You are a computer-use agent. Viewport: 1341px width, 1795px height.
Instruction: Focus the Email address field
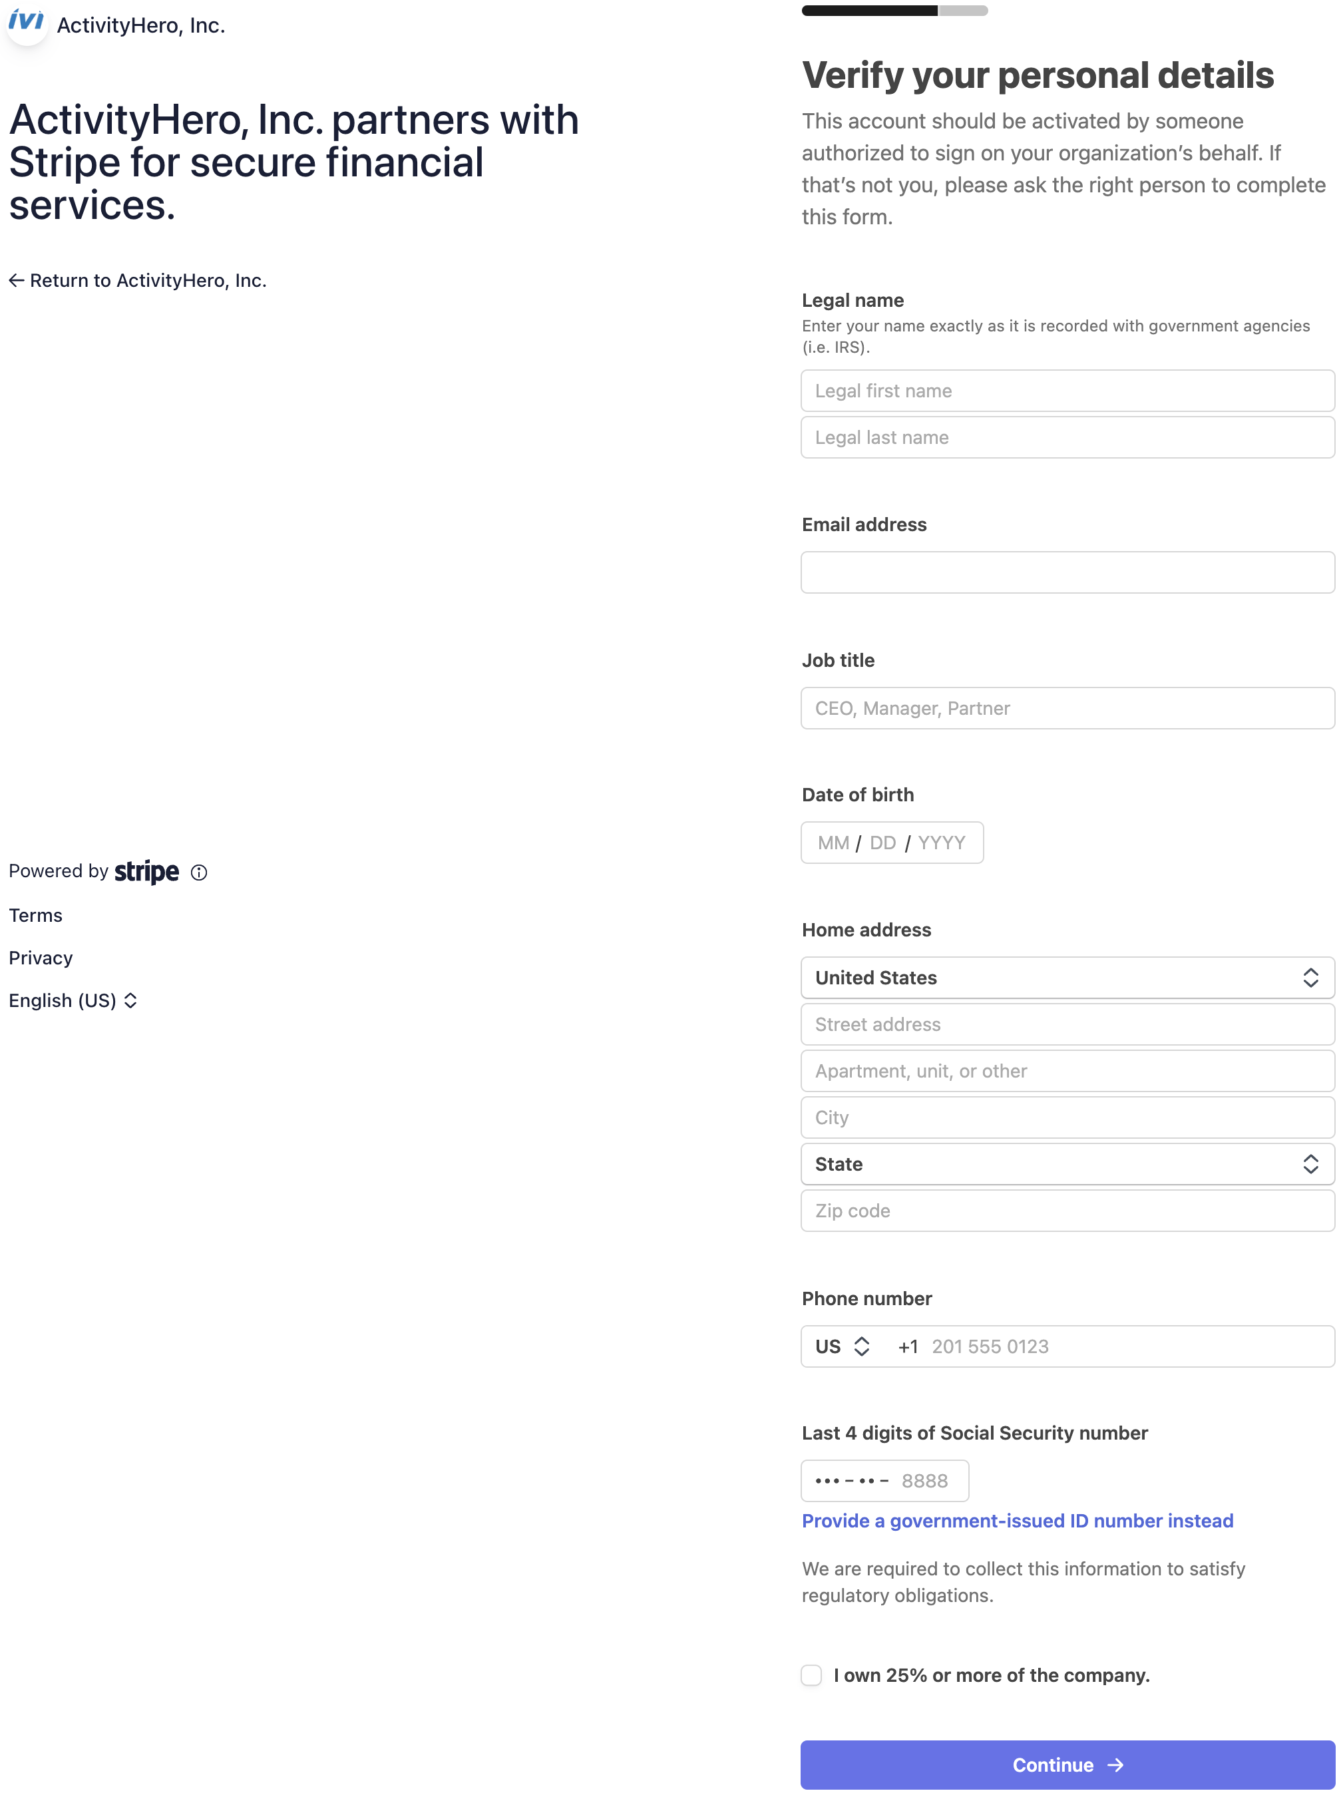click(x=1067, y=573)
